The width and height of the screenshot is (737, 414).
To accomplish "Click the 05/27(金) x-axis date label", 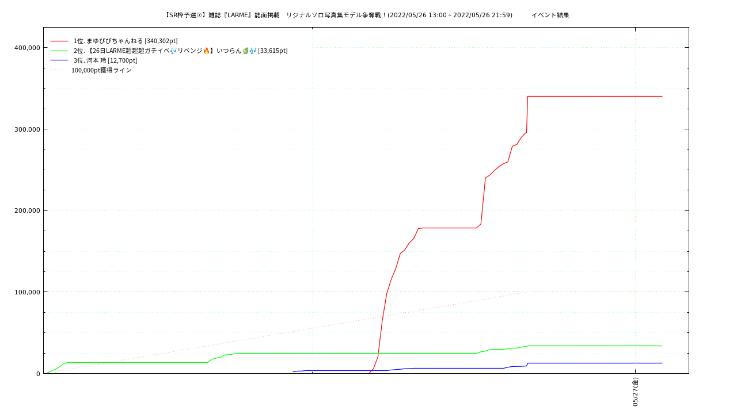I will point(636,392).
